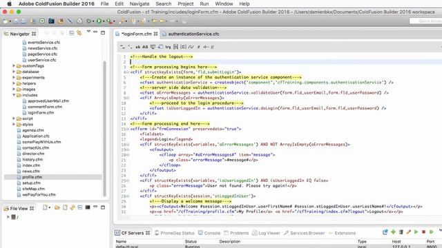Open the File menu
The width and height of the screenshot is (442, 248).
point(104,4)
